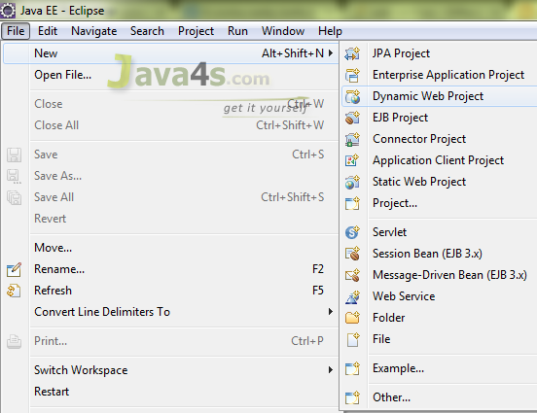
Task: Expand Convert Line Delimiters To submenu
Action: point(331,311)
